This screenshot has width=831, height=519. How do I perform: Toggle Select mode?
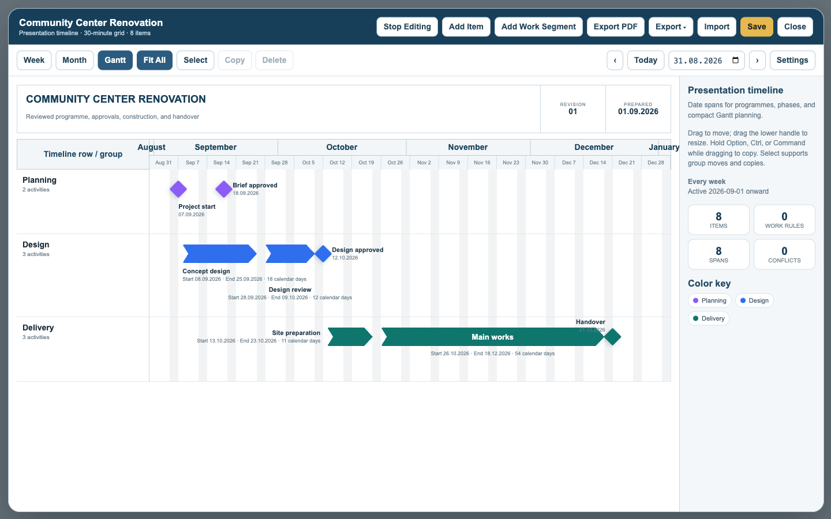coord(196,61)
